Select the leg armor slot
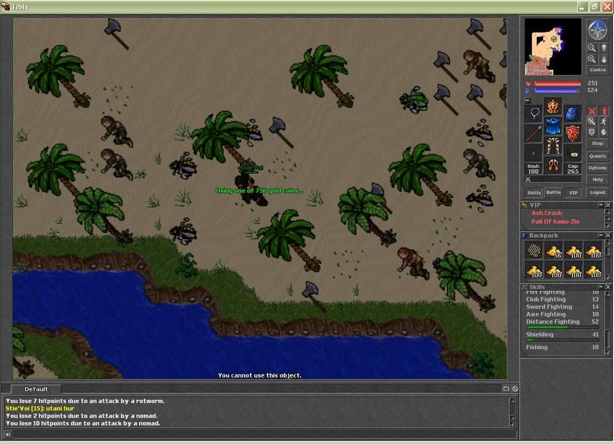 [x=553, y=146]
